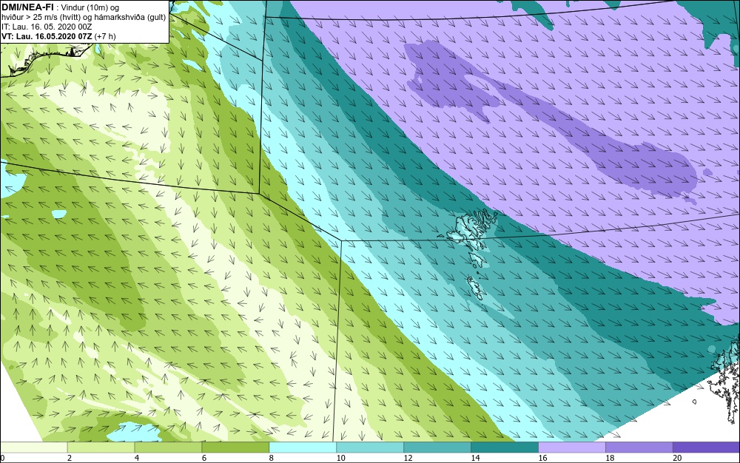Click the legend tick label 8
This screenshot has height=463, width=740.
(272, 458)
